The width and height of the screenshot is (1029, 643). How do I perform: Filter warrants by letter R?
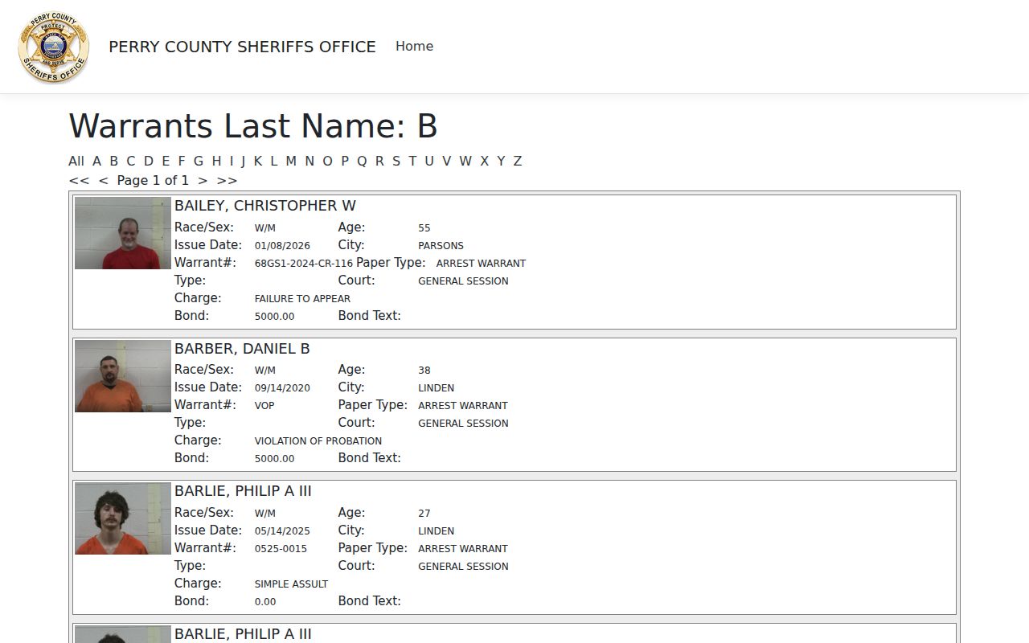(x=379, y=161)
